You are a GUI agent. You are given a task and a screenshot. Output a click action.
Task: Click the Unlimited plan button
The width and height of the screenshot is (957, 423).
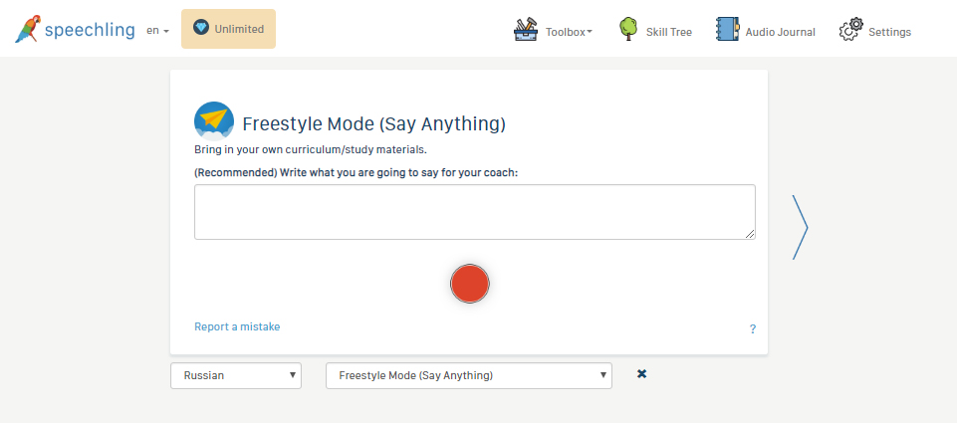point(228,29)
